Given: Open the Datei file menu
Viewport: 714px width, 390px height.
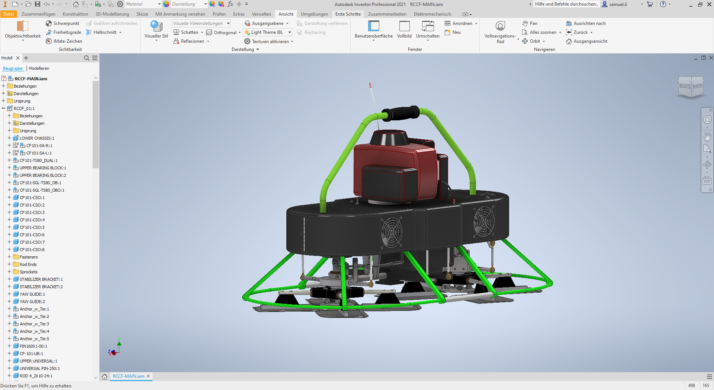Looking at the screenshot, I should (x=9, y=14).
